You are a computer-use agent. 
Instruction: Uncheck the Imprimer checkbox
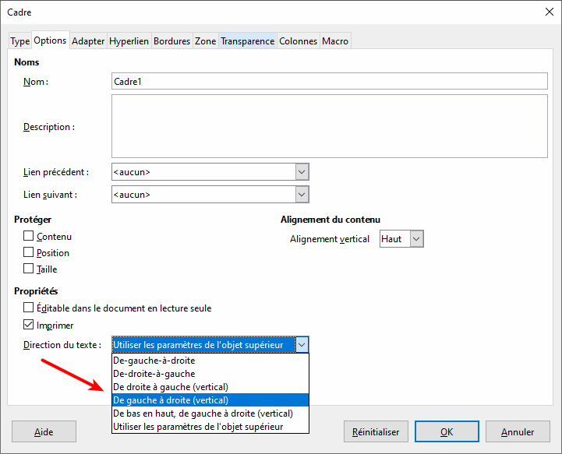(x=28, y=325)
